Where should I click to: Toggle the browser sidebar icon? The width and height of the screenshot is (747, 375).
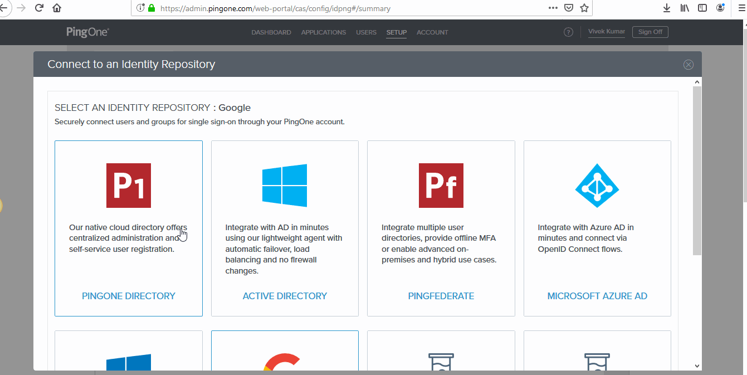(702, 8)
